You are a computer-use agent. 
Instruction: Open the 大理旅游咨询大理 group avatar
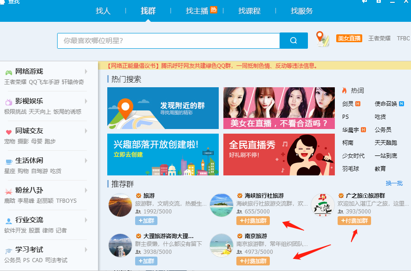click(120, 245)
